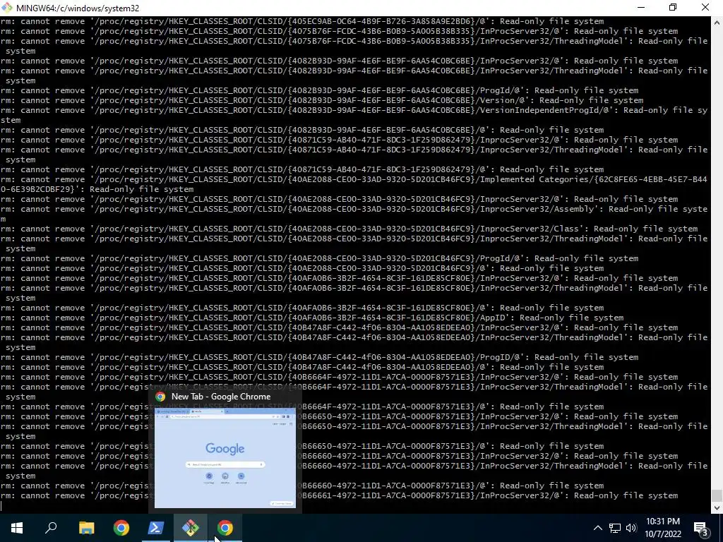This screenshot has width=723, height=542.
Task: Close the MINGW64 terminal window
Action: pos(705,7)
